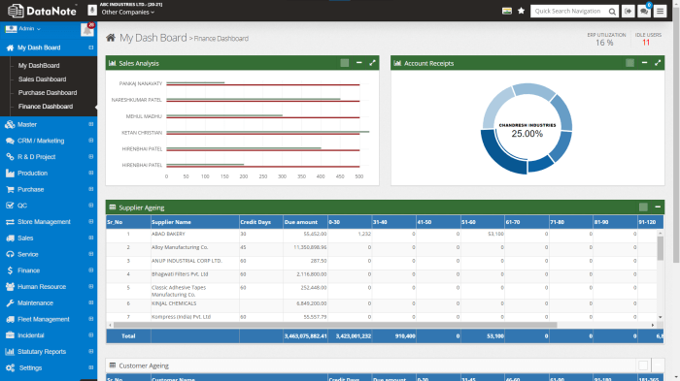This screenshot has width=680, height=381.
Task: Expand Account Receipts panel fullscreen
Action: 658,63
